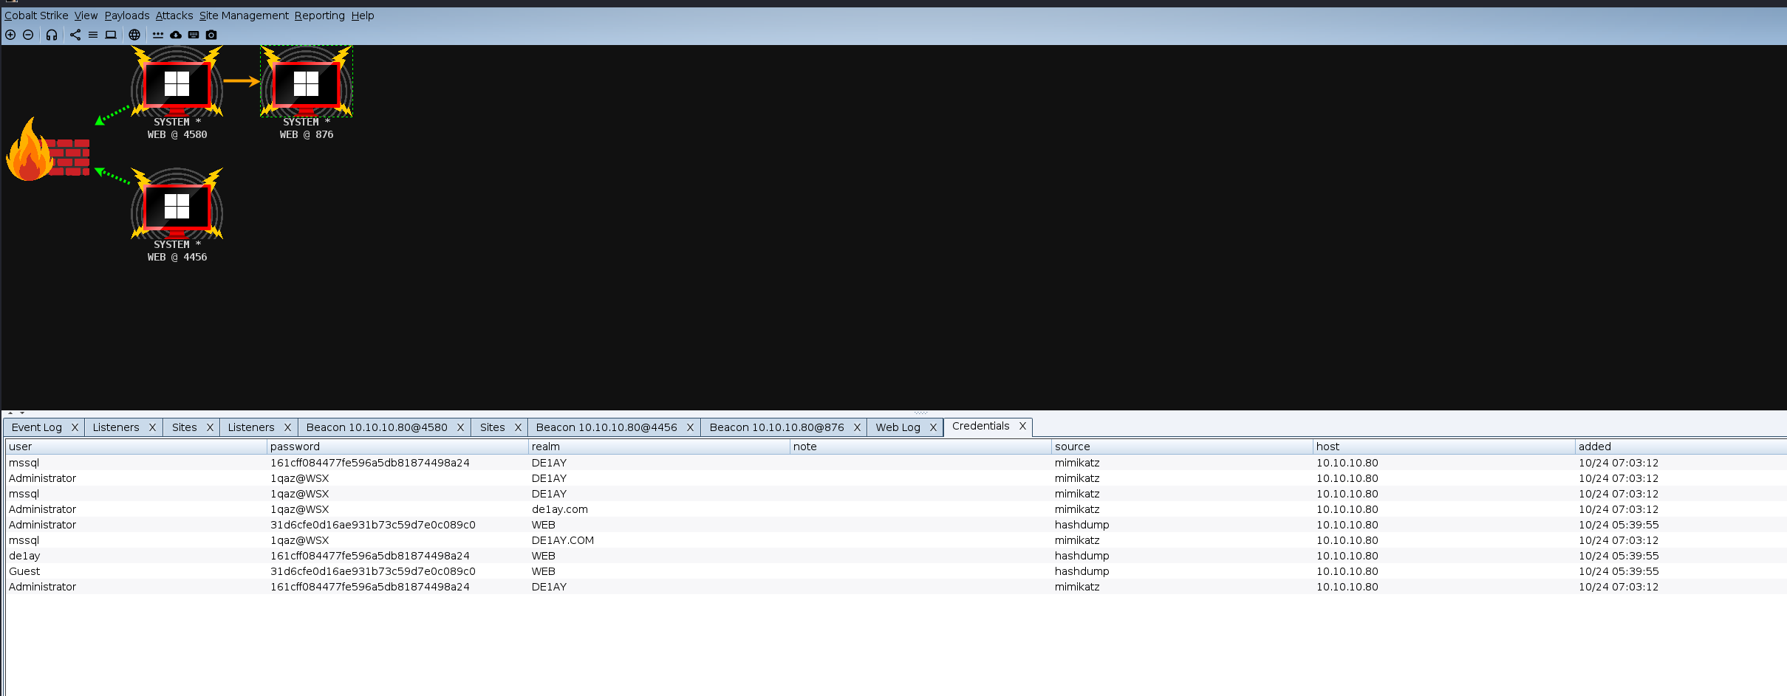Sort by the realm column header

coord(659,447)
